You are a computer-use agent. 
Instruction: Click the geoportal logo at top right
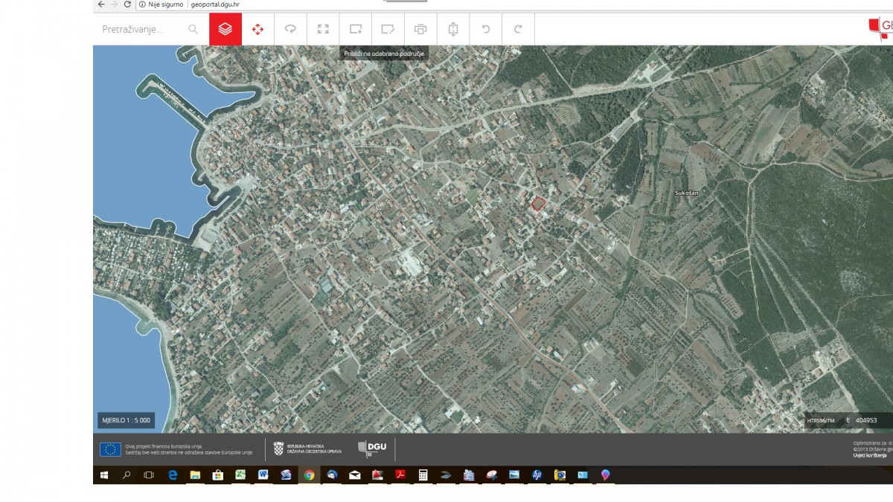pyautogui.click(x=880, y=29)
